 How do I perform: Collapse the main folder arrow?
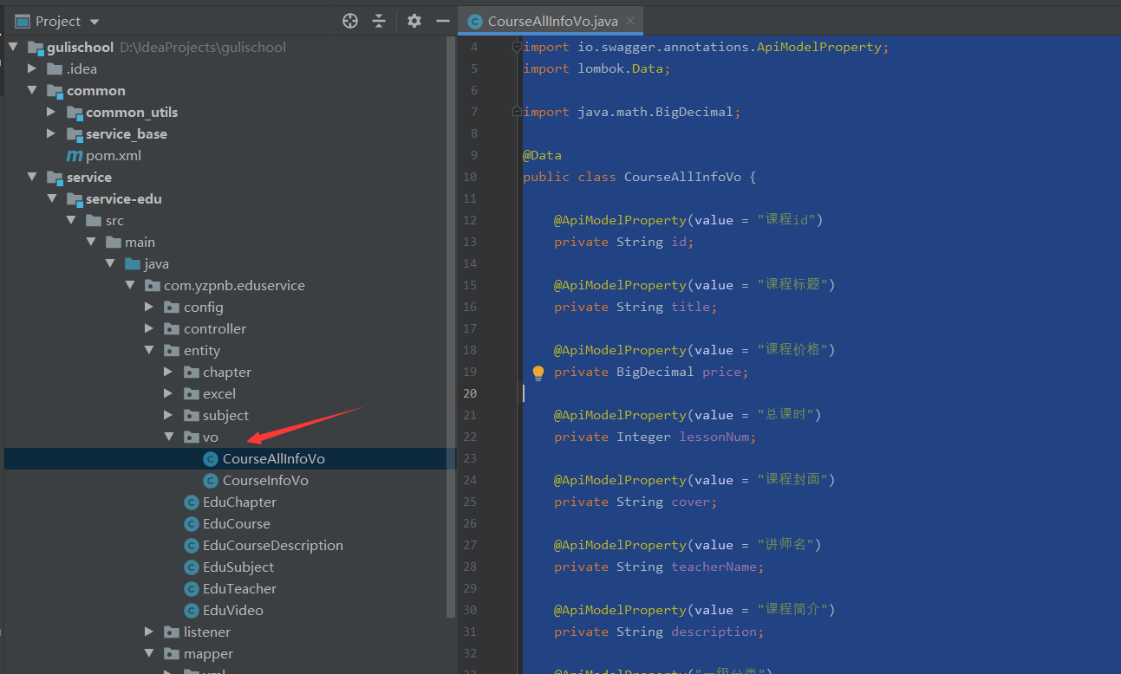click(x=90, y=242)
